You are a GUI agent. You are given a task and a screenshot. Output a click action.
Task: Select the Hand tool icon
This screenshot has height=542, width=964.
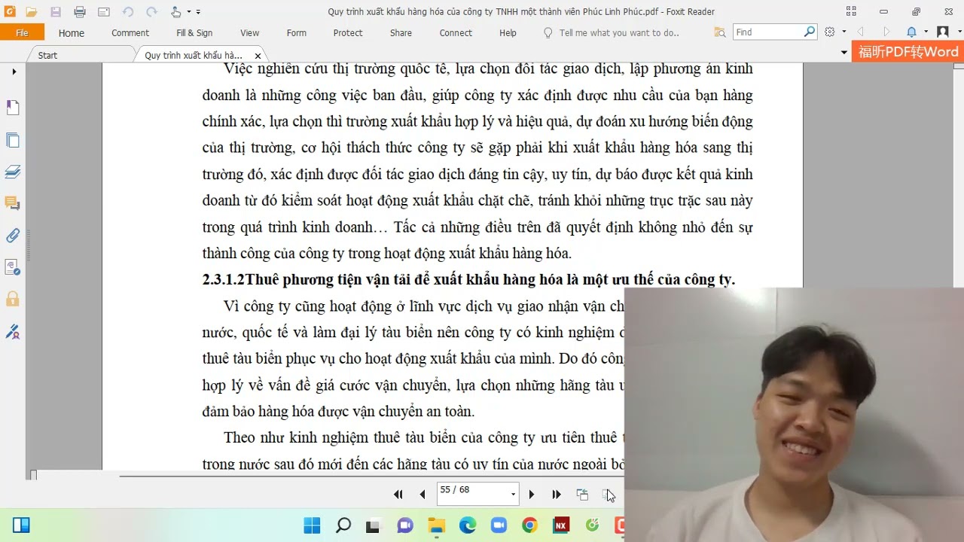pyautogui.click(x=175, y=12)
